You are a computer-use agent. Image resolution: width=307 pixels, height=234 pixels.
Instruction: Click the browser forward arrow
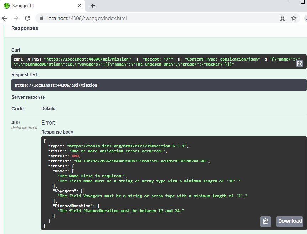pos(16,18)
